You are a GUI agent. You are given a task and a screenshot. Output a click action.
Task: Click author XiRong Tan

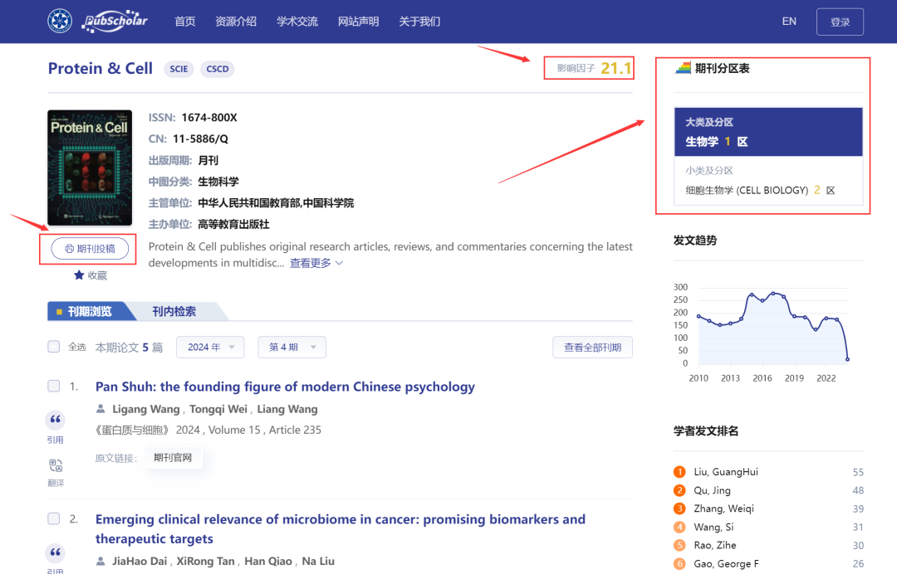[205, 561]
